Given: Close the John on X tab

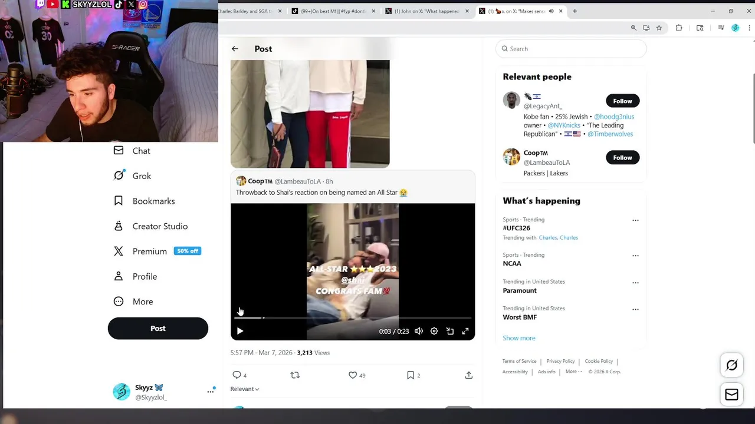Looking at the screenshot, I should click(x=467, y=11).
